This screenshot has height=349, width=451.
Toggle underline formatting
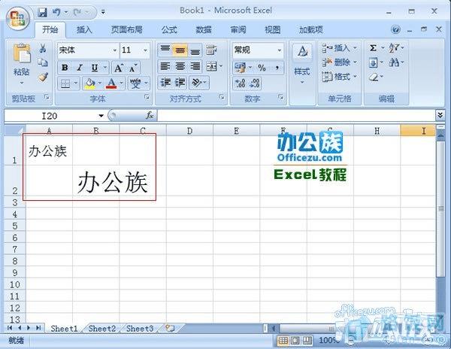(x=95, y=68)
